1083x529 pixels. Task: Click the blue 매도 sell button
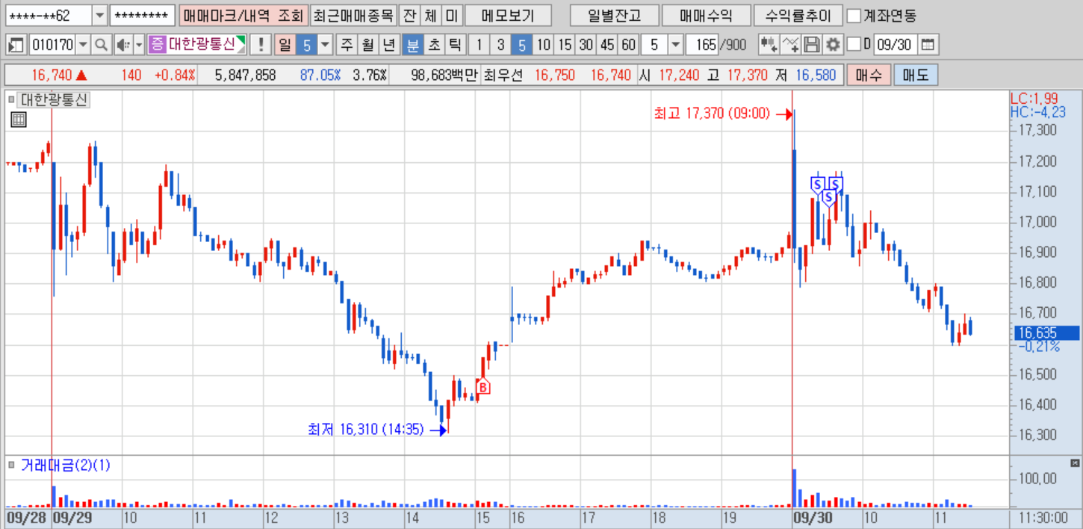916,75
